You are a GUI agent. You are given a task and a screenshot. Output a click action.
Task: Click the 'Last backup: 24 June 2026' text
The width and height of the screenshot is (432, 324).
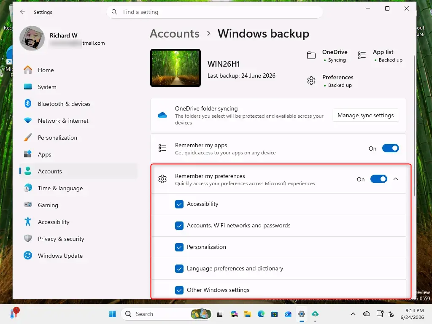coord(241,76)
